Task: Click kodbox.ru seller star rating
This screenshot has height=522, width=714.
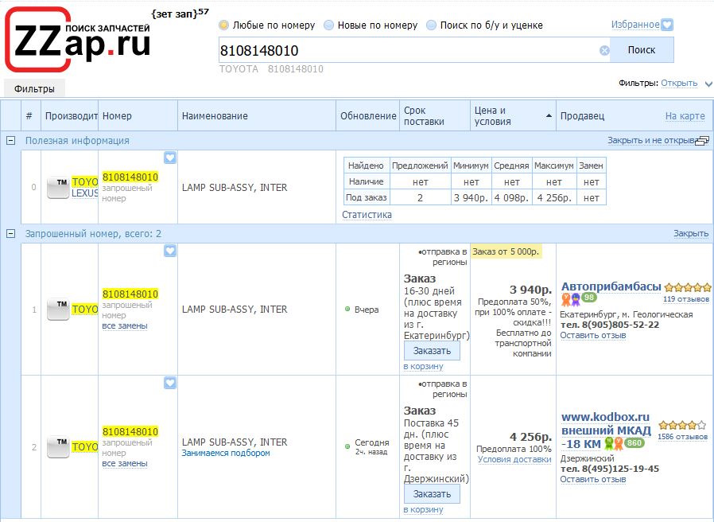Action: (682, 426)
